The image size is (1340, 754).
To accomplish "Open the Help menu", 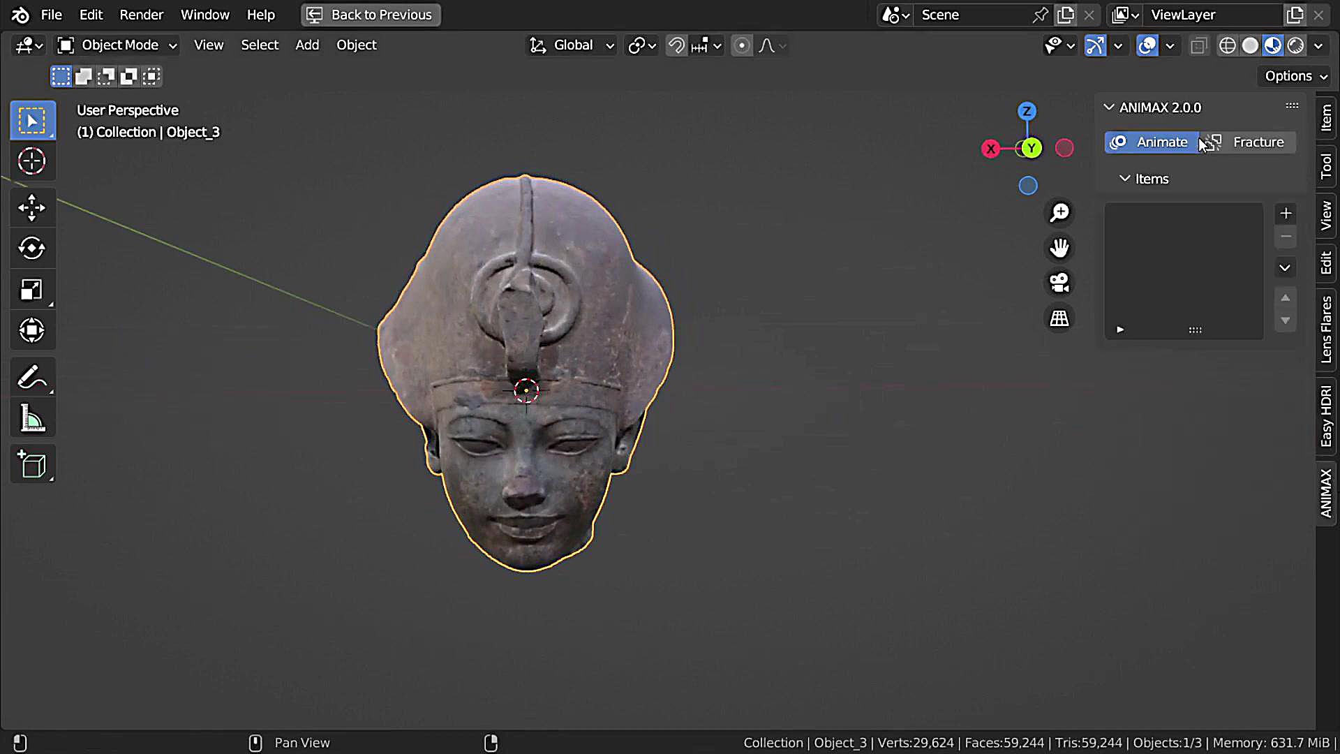I will pos(261,15).
